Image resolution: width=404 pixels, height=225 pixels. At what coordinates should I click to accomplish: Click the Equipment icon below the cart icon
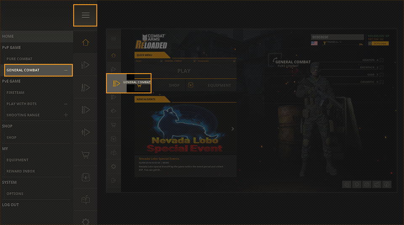coord(85,177)
